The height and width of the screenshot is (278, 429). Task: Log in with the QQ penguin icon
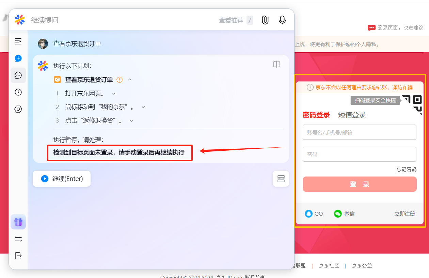308,214
